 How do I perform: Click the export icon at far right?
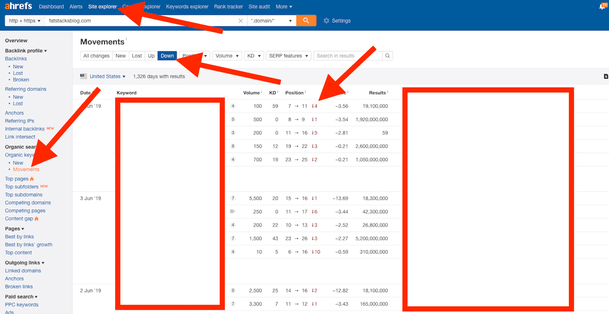(605, 77)
